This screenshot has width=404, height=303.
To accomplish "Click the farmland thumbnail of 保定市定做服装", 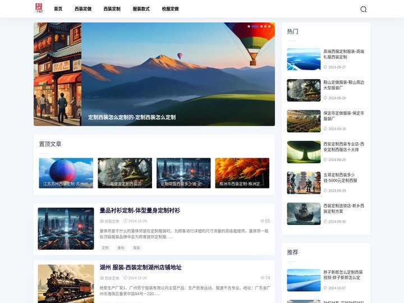I will (304, 121).
